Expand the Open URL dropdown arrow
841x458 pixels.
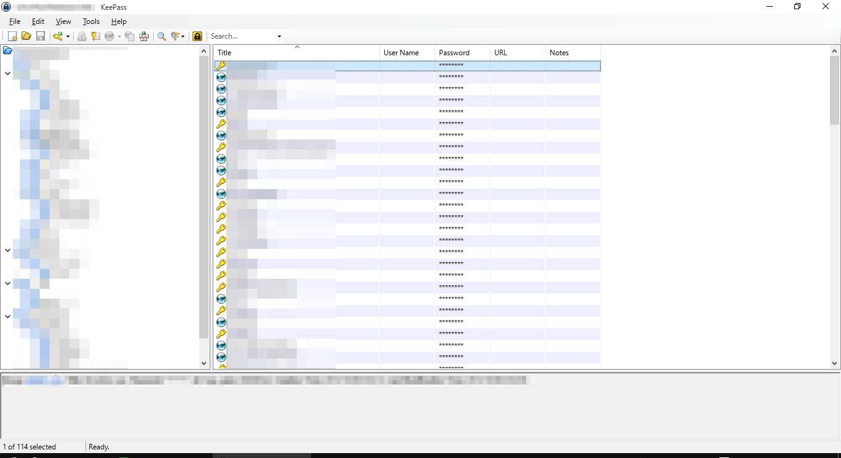pos(119,37)
